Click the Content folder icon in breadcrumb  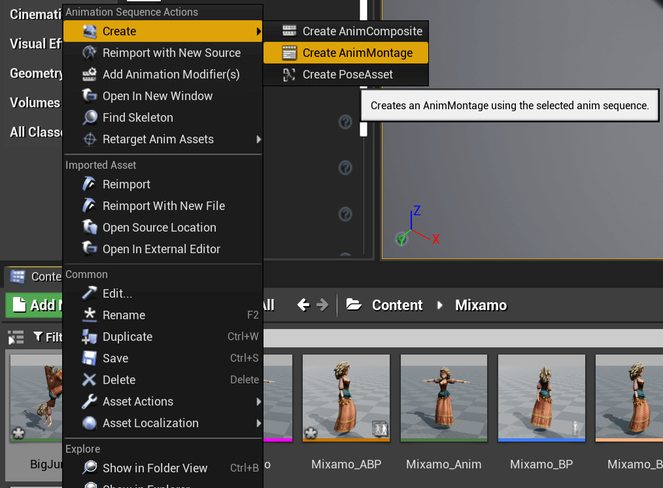point(354,304)
